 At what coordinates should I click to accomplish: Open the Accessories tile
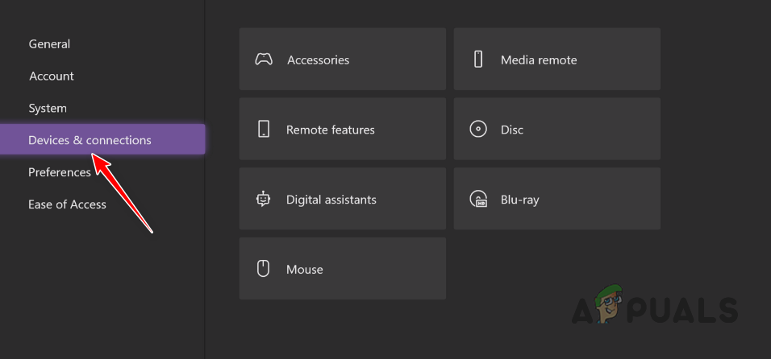[x=342, y=59]
